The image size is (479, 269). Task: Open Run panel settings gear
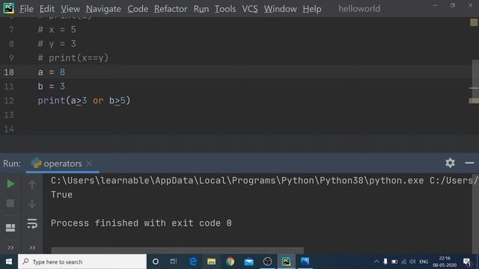point(450,163)
